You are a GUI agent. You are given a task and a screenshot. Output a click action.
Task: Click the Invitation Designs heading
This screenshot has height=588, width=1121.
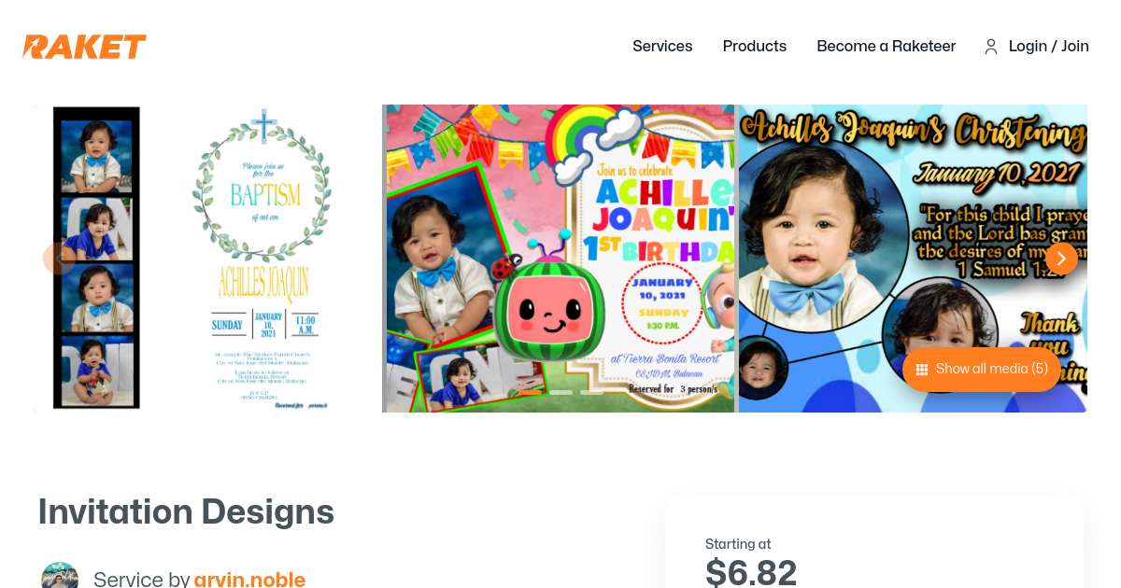(186, 512)
